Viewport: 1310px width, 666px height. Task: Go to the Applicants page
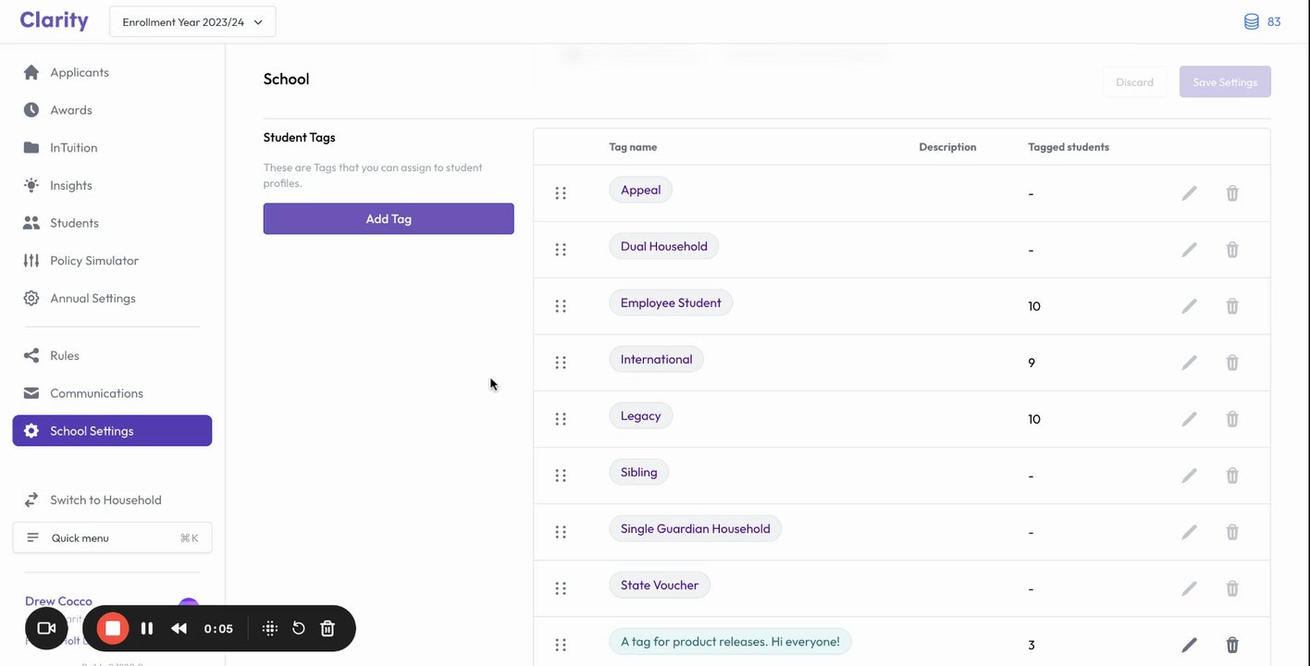coord(79,72)
